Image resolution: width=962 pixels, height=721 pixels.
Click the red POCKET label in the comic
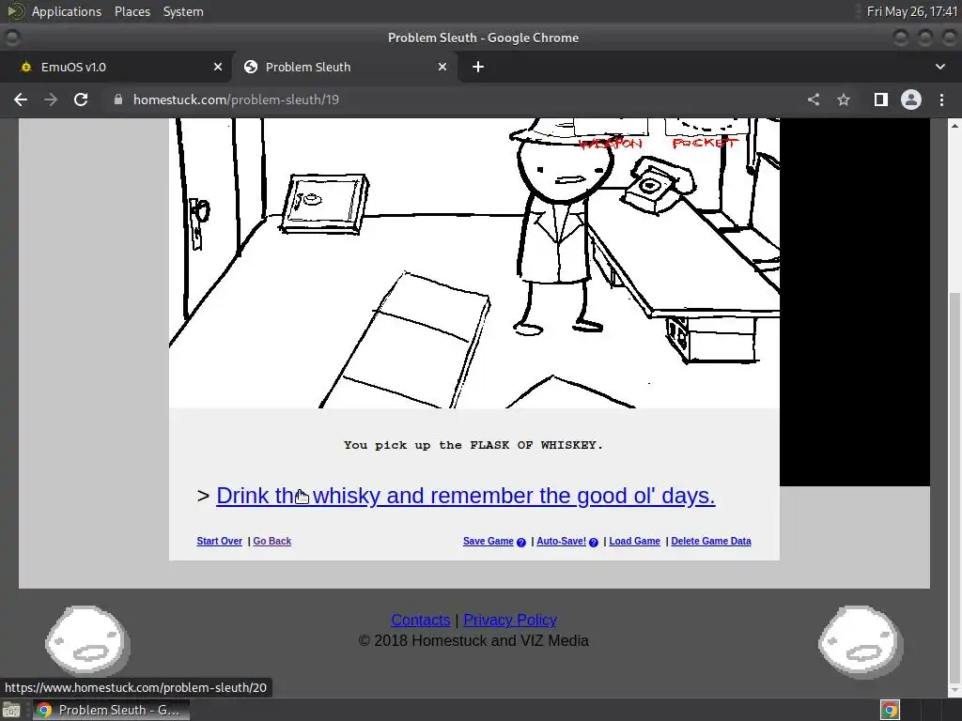pos(704,143)
